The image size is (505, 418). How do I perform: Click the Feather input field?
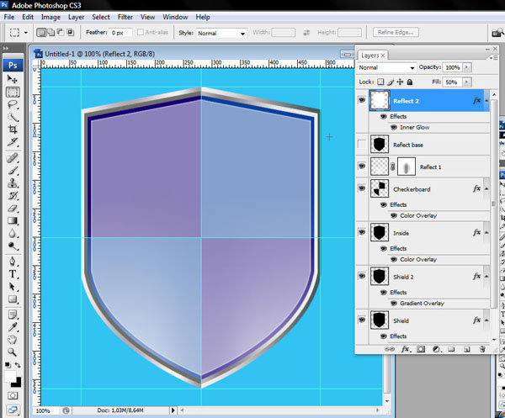click(120, 33)
